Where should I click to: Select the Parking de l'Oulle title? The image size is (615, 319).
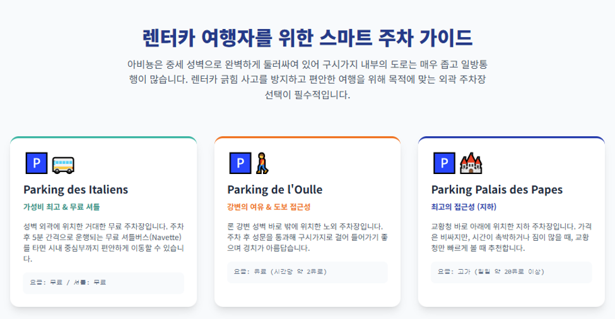pyautogui.click(x=275, y=190)
